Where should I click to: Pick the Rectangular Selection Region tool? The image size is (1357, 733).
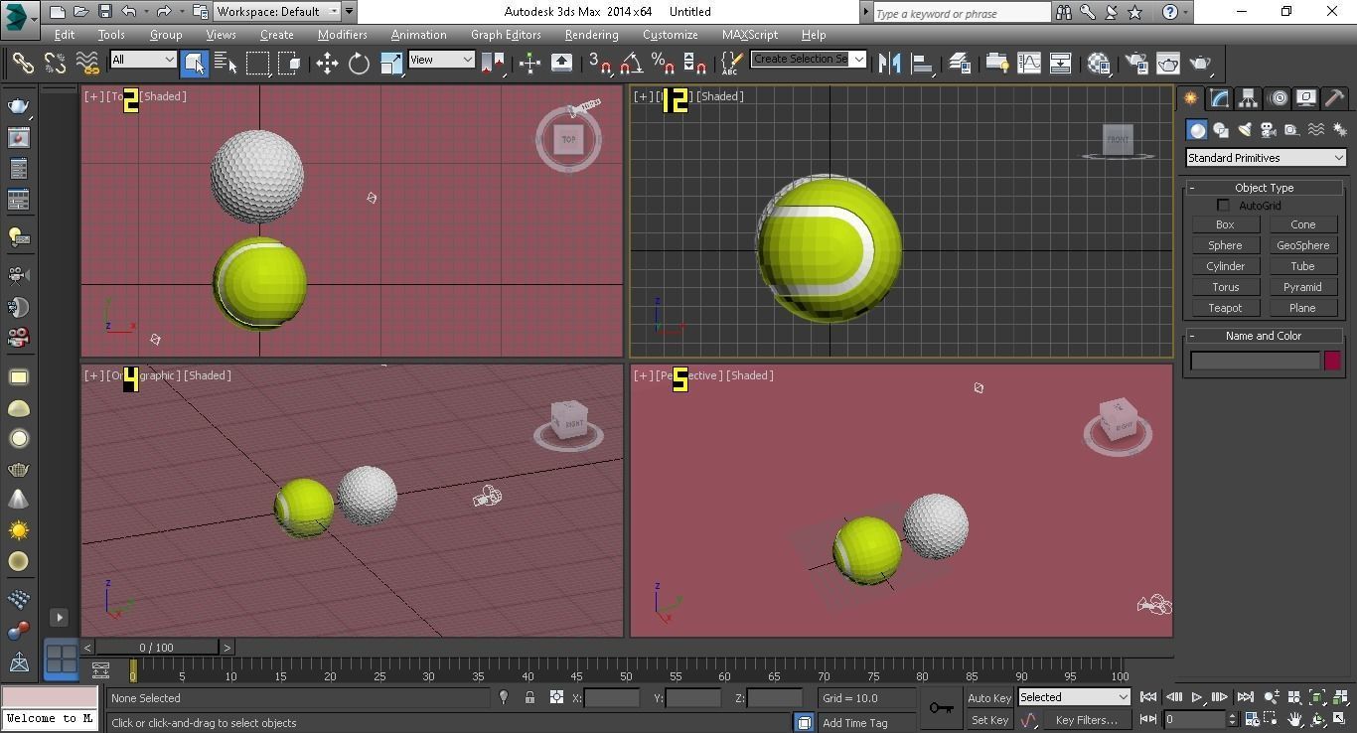click(x=258, y=64)
